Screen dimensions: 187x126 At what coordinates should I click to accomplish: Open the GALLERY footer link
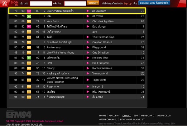coord(114,116)
